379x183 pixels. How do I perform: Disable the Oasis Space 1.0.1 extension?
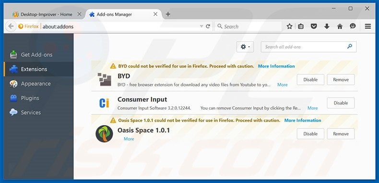coord(310,134)
